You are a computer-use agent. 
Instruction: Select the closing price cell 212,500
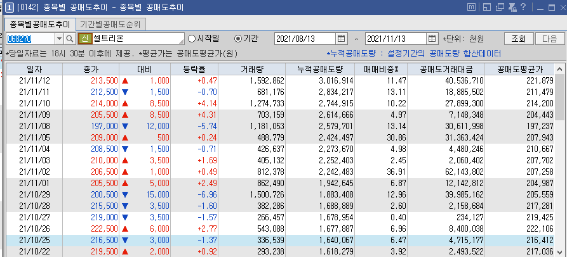91,92
